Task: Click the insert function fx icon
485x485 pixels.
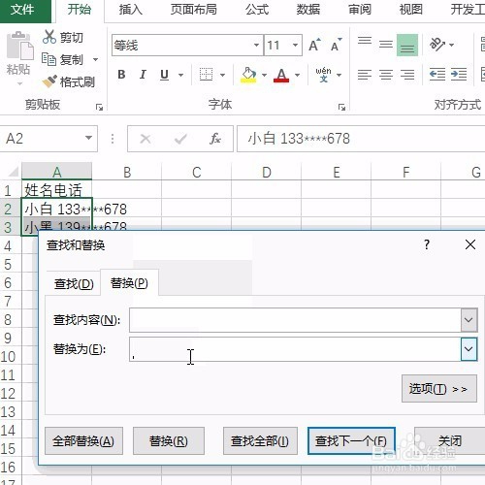Action: pos(215,139)
